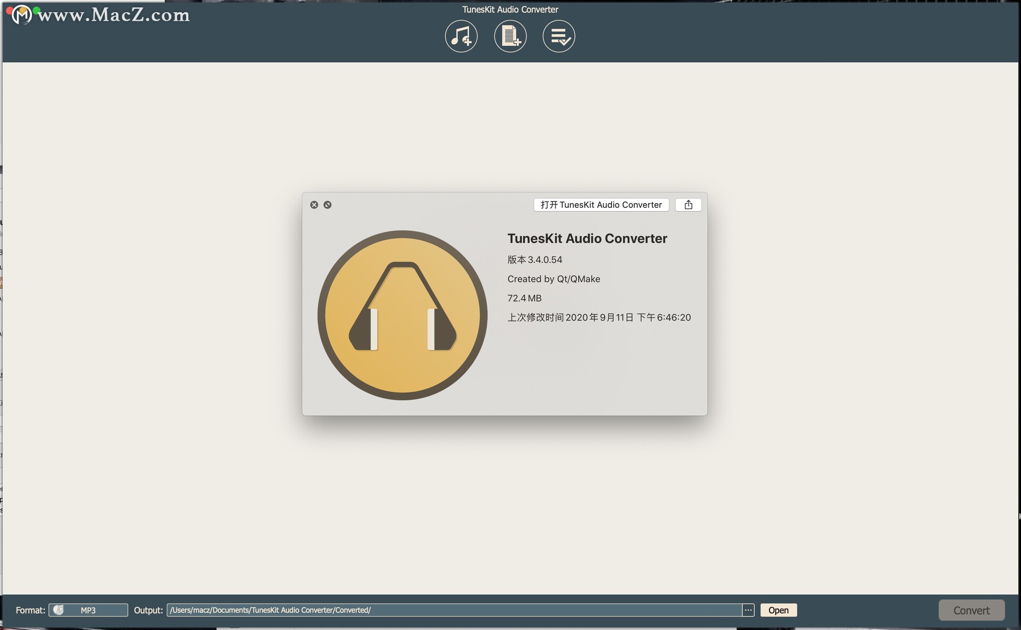Click the share button in about dialog
This screenshot has width=1021, height=630.
[x=688, y=205]
